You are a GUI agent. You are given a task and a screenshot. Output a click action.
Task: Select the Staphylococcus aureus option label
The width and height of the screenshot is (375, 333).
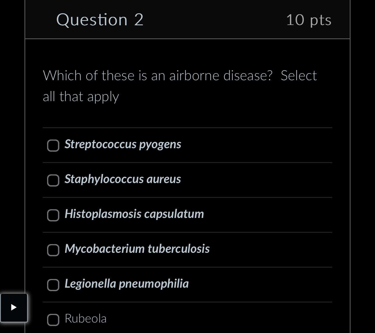coord(122,179)
